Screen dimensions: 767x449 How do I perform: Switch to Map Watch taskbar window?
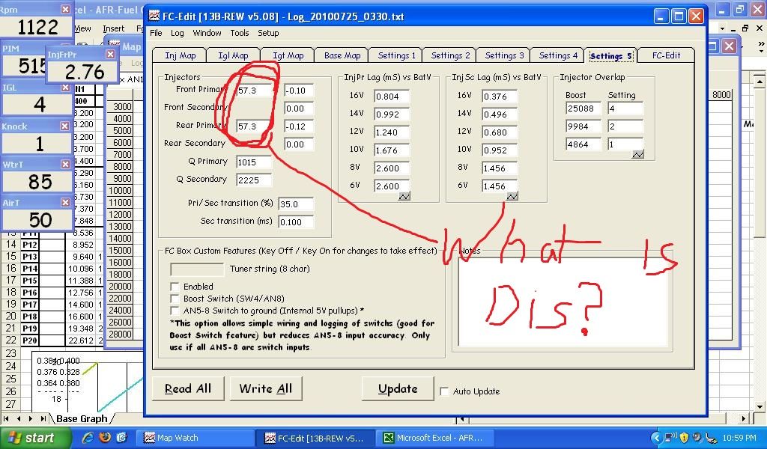click(194, 438)
